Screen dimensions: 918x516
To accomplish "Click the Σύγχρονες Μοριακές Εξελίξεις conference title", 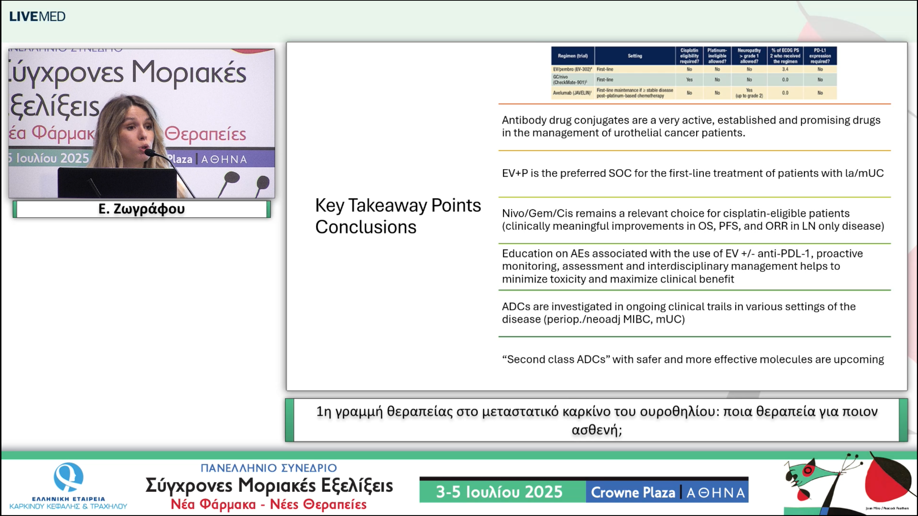I will (x=269, y=486).
